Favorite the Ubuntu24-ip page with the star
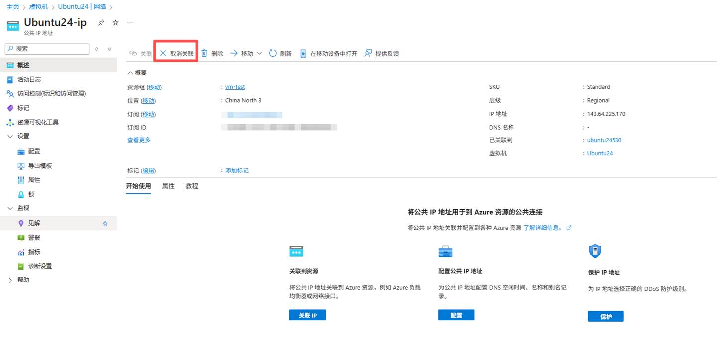 point(115,23)
